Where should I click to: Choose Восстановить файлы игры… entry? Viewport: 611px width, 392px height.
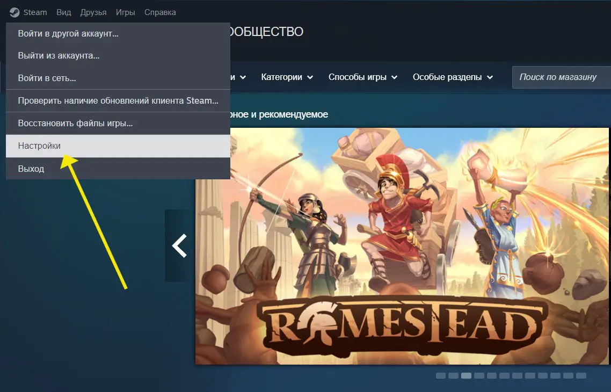(118, 123)
